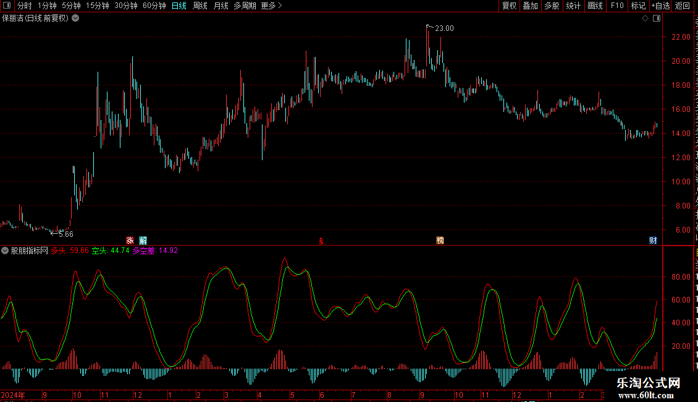The width and height of the screenshot is (698, 402).
Task: Open the 统计 statistics tool
Action: (573, 6)
